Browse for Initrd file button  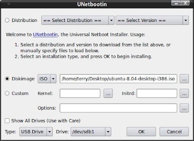(184, 93)
